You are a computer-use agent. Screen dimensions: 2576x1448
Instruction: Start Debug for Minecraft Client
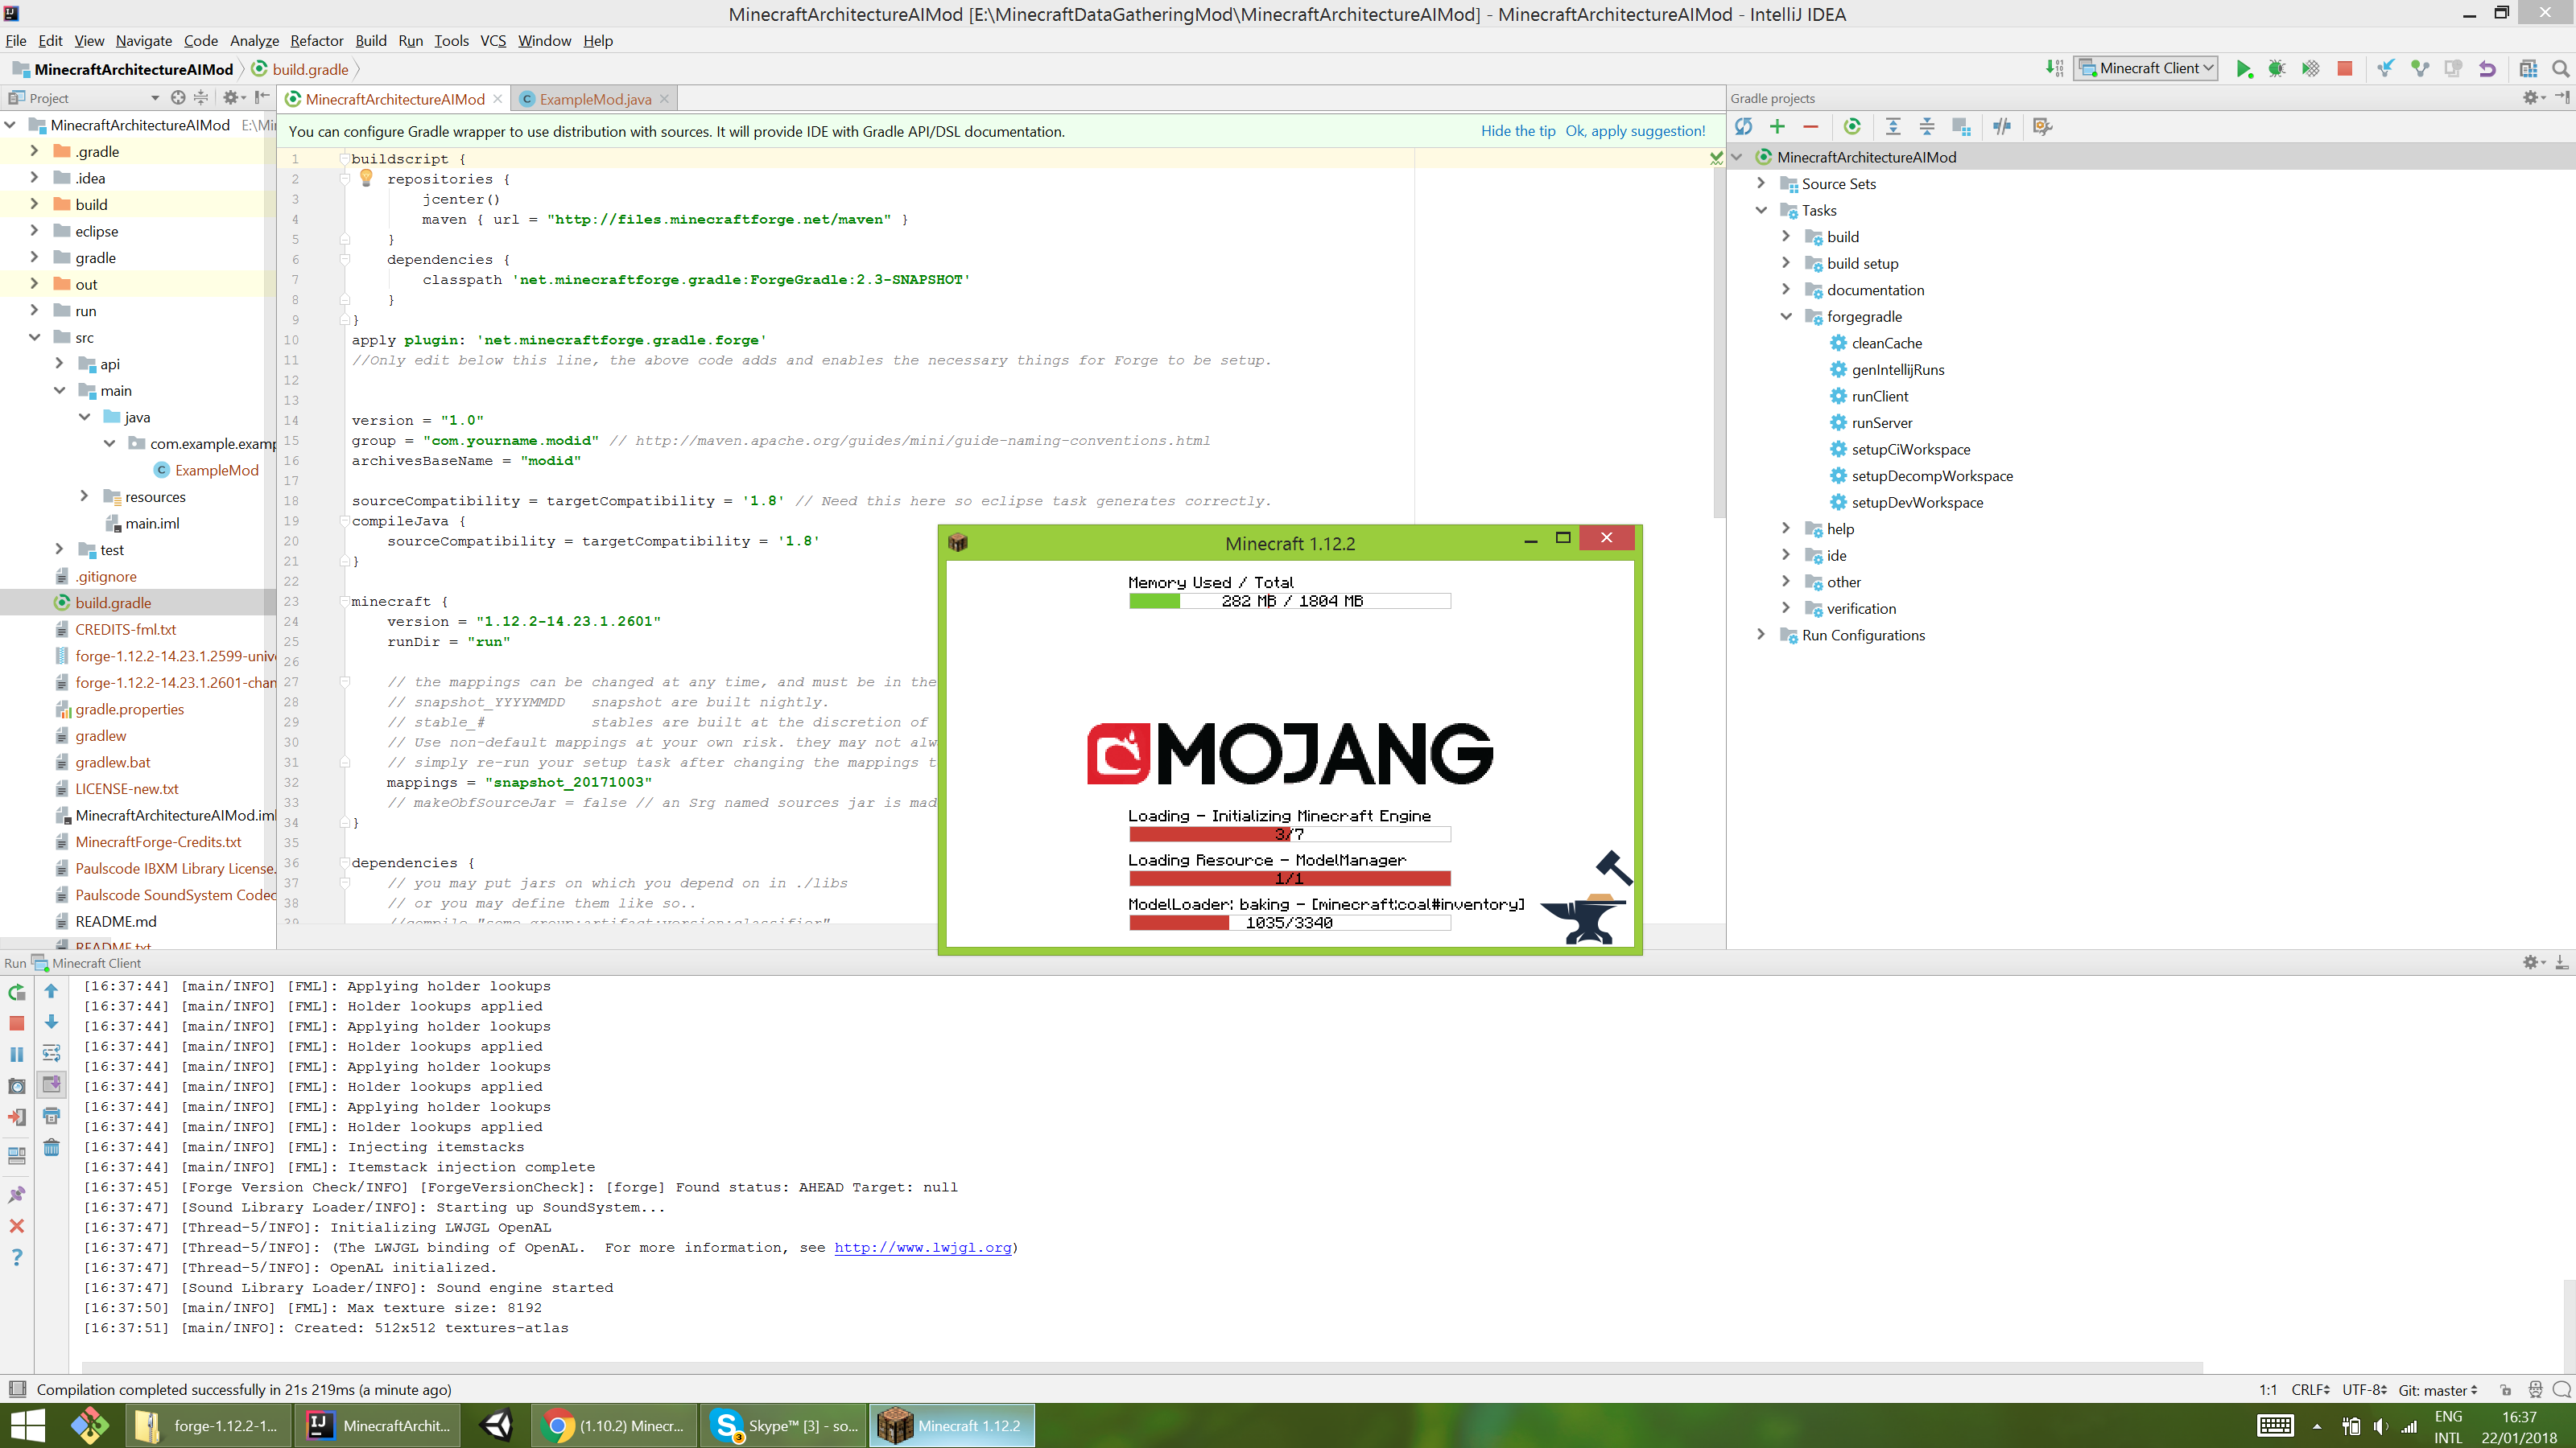pyautogui.click(x=2278, y=68)
